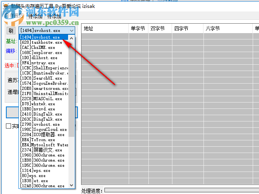The image size is (259, 194).
Task: Click the 双字节 column header
Action: point(160,28)
